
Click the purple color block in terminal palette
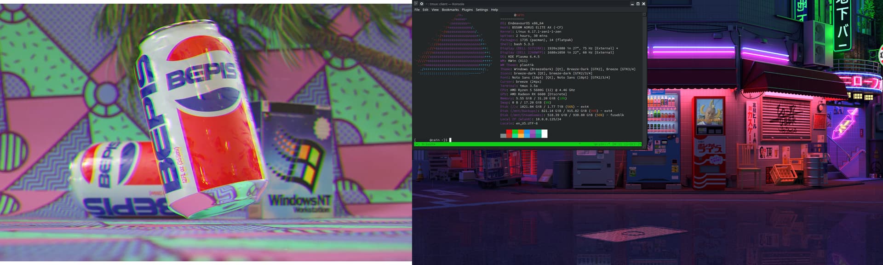[x=533, y=134]
